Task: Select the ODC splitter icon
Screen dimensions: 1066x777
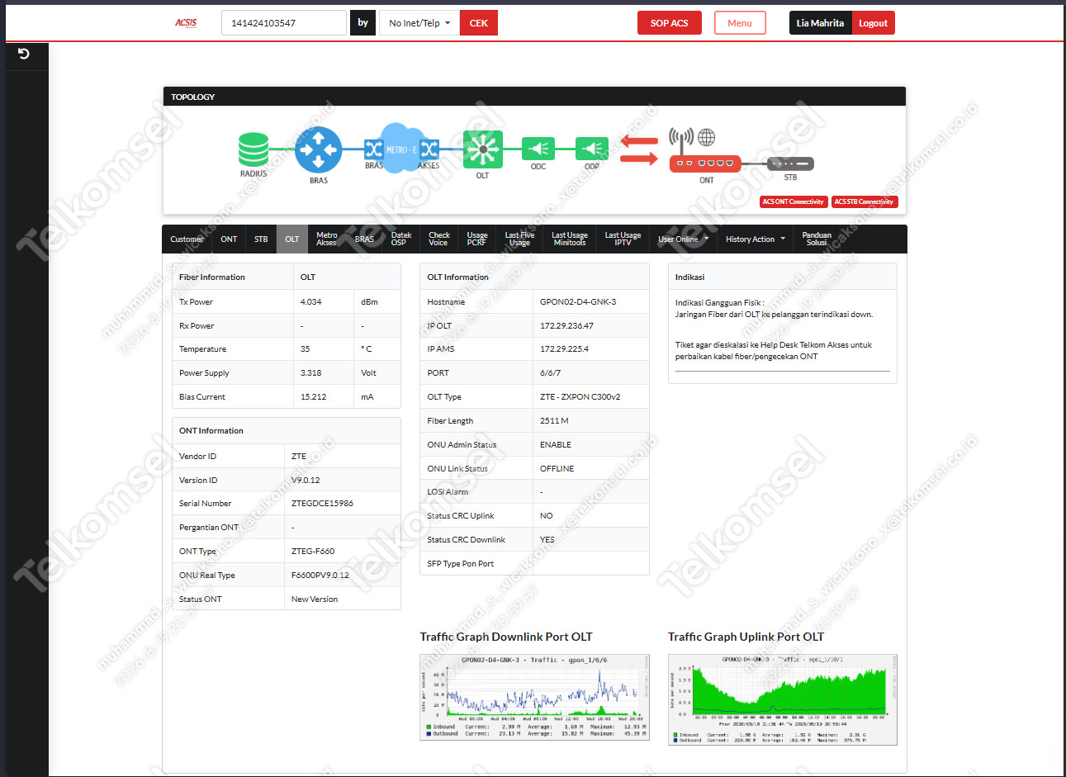Action: point(538,149)
